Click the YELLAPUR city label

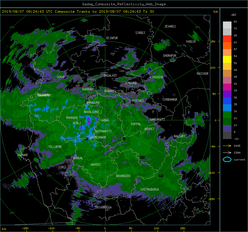tap(55, 147)
